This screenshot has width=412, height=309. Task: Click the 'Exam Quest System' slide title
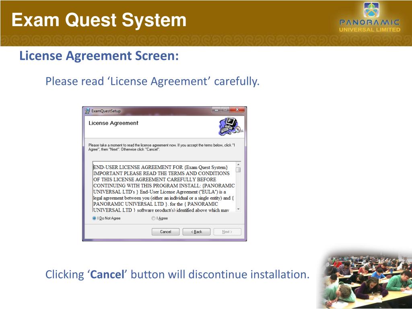pyautogui.click(x=99, y=20)
